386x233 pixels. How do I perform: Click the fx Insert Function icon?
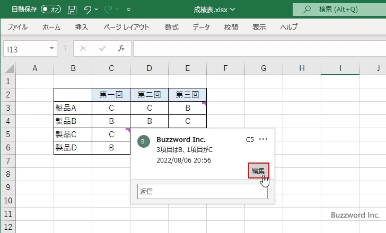point(121,48)
